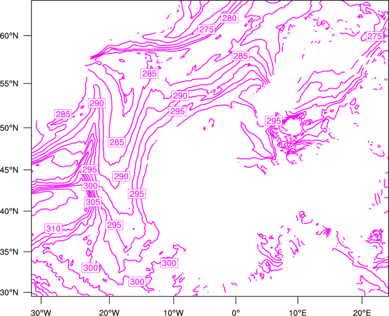Click the 45°N latitude axis label
The image size is (389, 316).
click(x=9, y=170)
